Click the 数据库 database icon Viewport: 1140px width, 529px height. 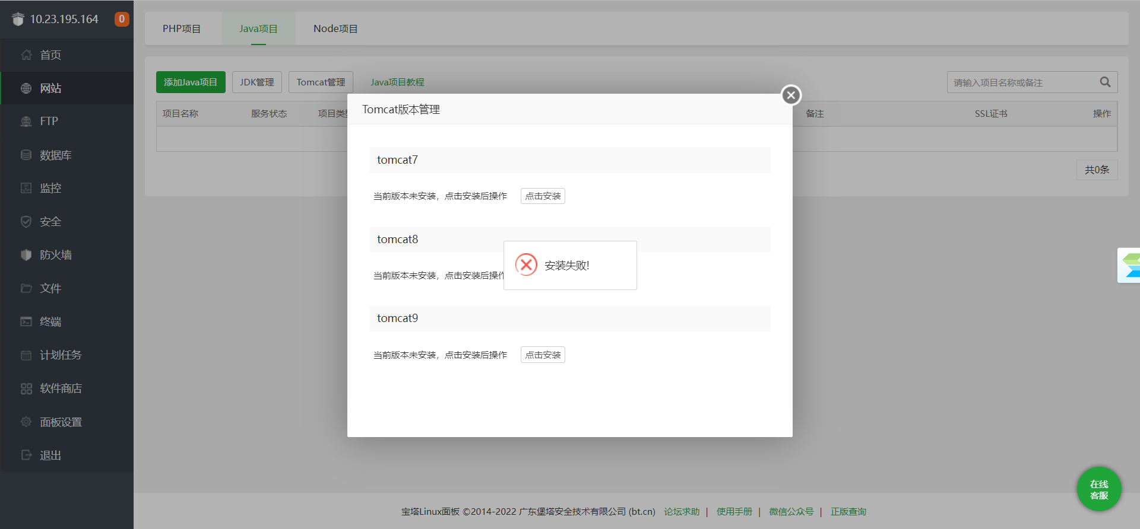[x=26, y=155]
